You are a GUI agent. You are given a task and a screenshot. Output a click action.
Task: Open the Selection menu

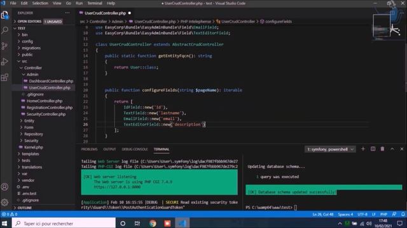[x=40, y=3]
